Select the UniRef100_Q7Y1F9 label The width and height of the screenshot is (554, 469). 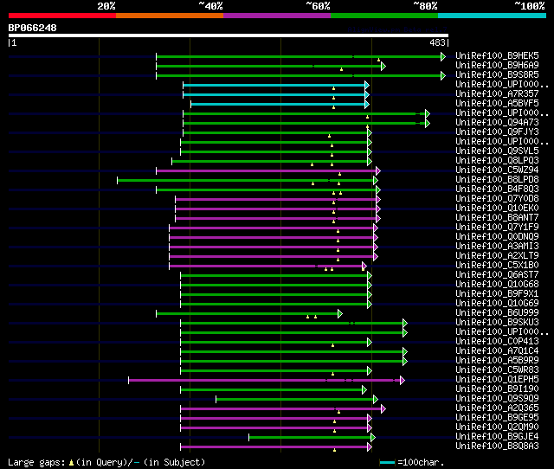[x=497, y=227]
